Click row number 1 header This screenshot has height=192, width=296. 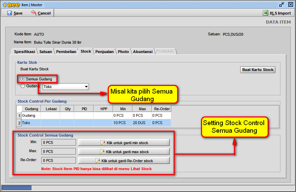[x=19, y=115]
